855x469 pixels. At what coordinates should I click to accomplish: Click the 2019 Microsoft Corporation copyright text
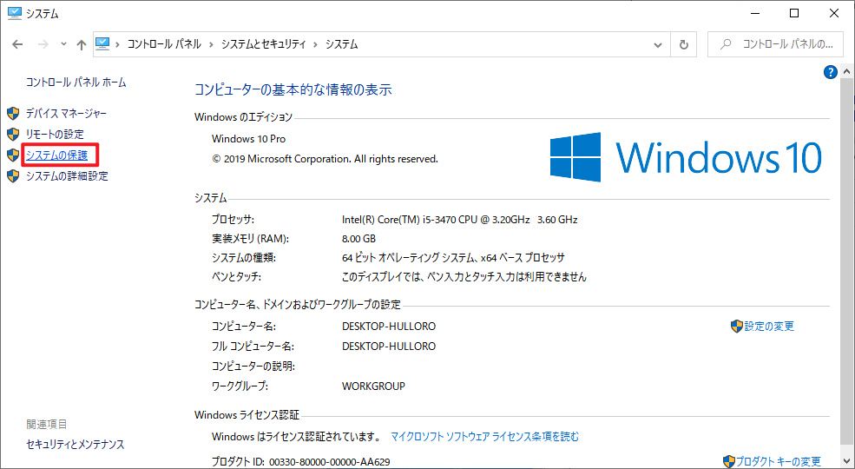(325, 159)
